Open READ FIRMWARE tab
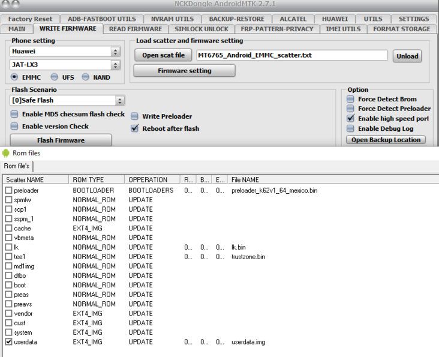Image resolution: width=439 pixels, height=357 pixels. 136,29
